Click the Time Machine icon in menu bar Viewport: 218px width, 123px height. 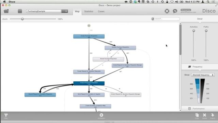pyautogui.click(x=162, y=2)
